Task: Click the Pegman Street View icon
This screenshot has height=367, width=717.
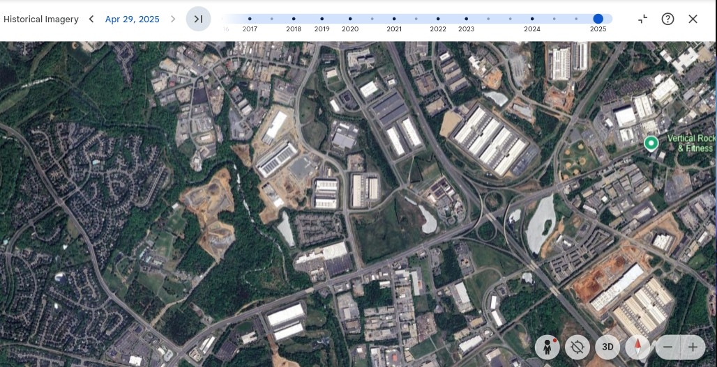Action: (548, 347)
